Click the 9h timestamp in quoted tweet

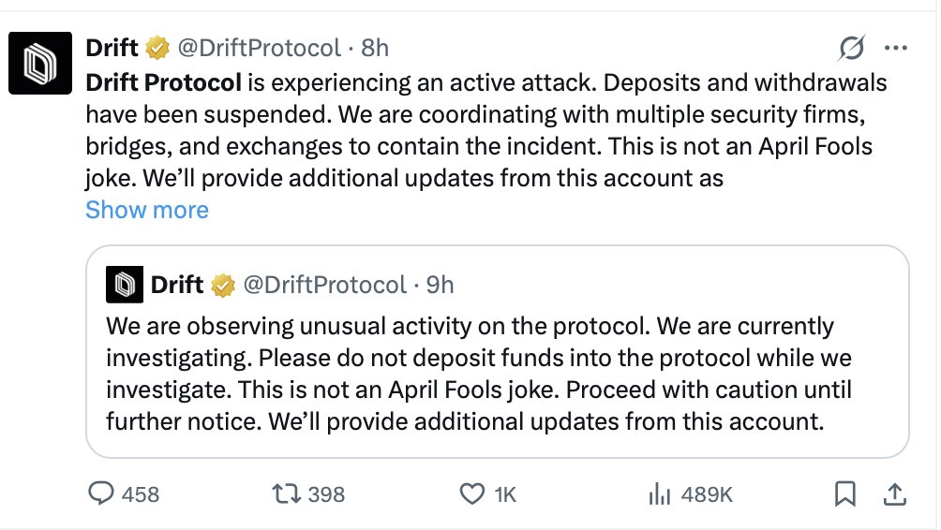(x=439, y=284)
